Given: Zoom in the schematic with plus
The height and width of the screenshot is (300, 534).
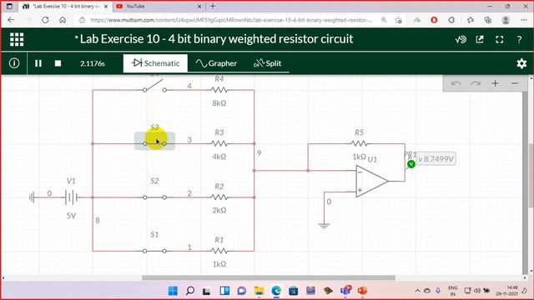Looking at the screenshot, I should [495, 83].
